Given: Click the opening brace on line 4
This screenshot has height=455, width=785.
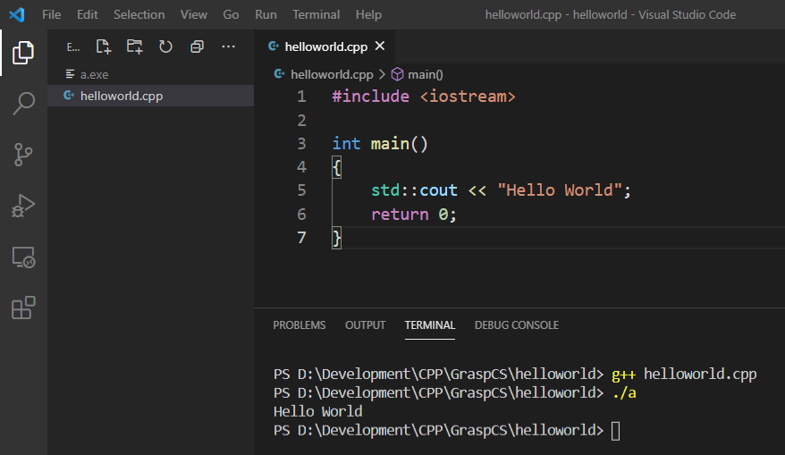Looking at the screenshot, I should (336, 167).
